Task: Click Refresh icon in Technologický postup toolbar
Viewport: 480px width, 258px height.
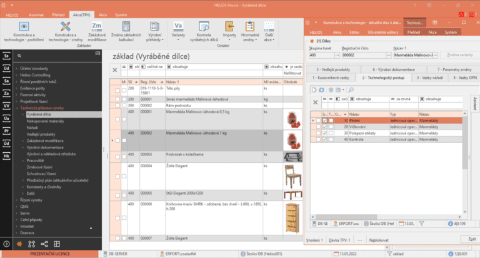Action: point(321,90)
